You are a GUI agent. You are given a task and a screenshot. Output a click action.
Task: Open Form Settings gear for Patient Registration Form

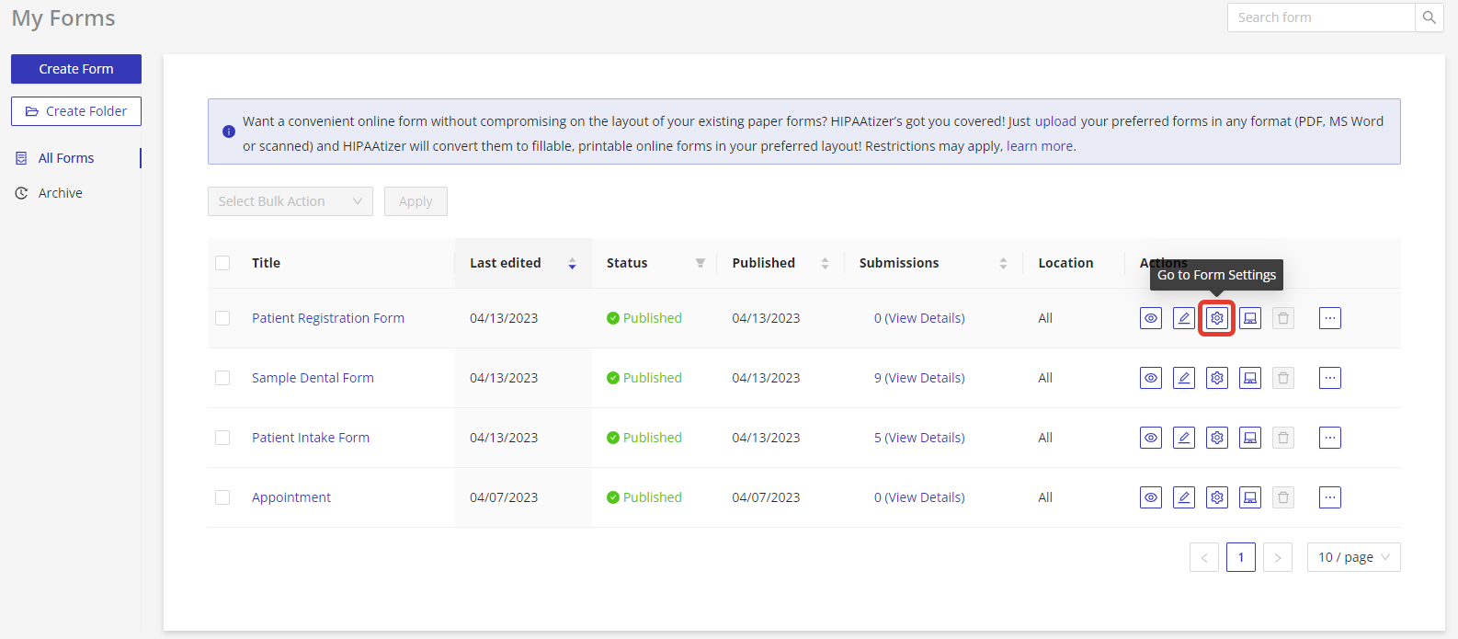(x=1216, y=318)
